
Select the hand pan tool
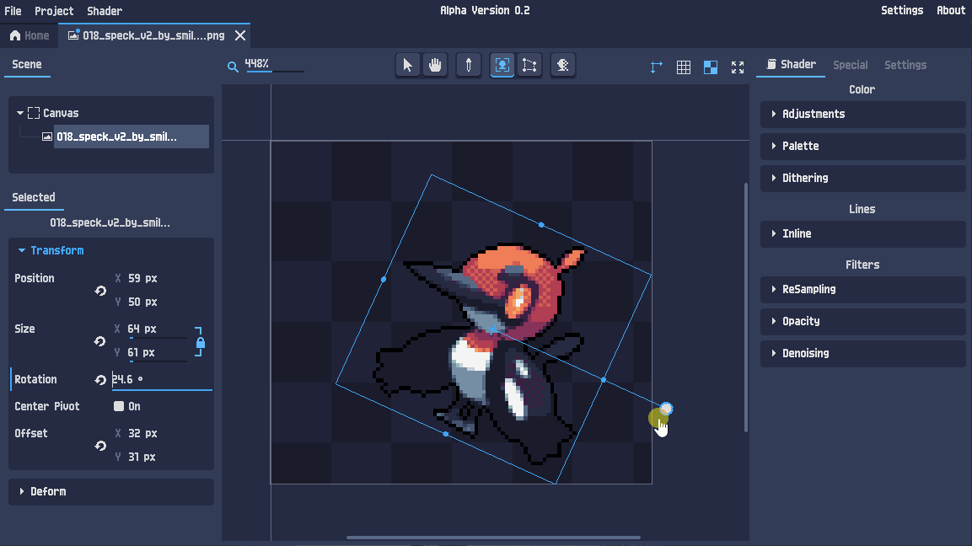(435, 65)
